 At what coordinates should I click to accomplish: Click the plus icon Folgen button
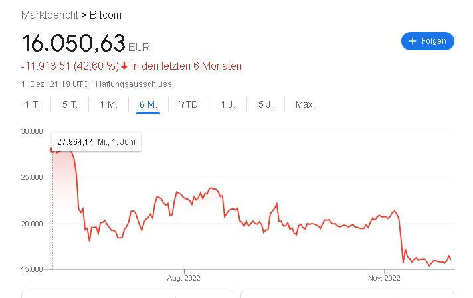[428, 41]
